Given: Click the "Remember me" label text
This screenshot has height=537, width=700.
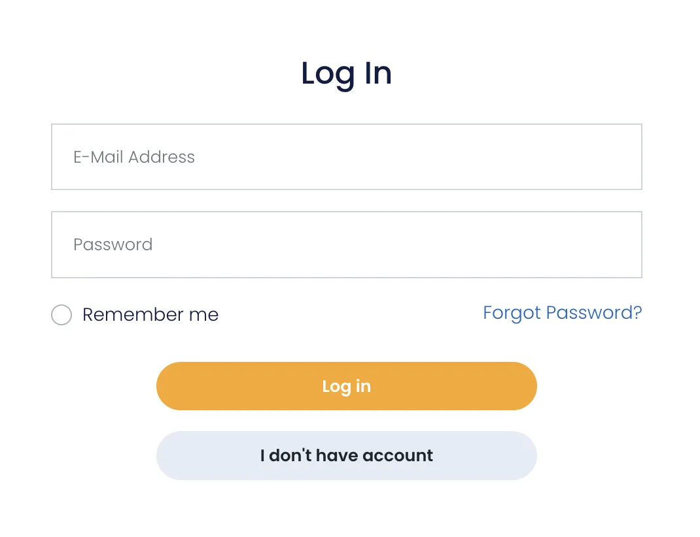Looking at the screenshot, I should tap(150, 315).
